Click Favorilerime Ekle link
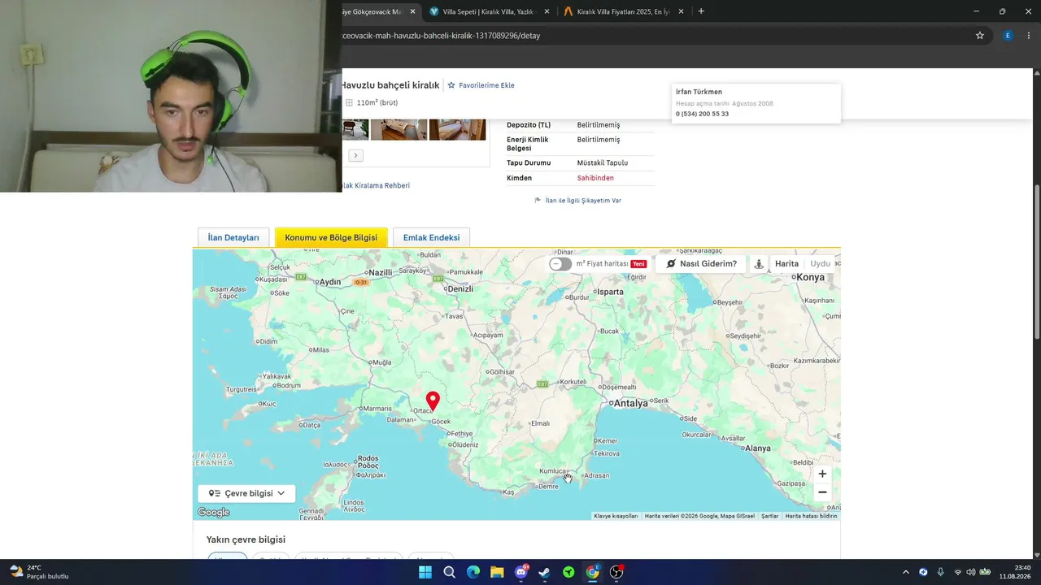 (486, 85)
